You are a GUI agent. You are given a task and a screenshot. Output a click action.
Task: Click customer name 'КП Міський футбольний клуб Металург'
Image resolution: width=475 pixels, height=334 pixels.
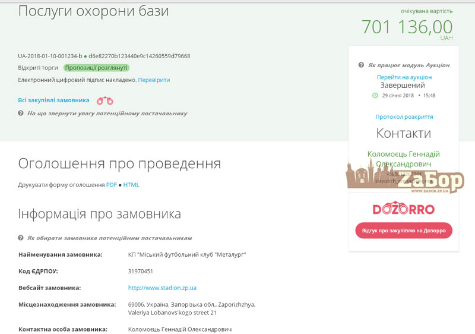[187, 254]
